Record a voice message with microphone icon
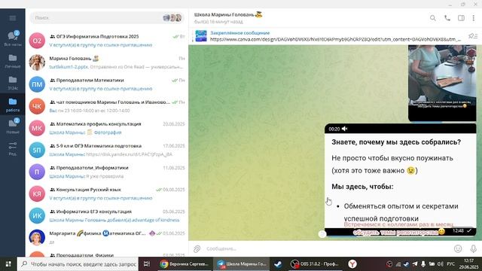The height and width of the screenshot is (271, 482). point(474,248)
